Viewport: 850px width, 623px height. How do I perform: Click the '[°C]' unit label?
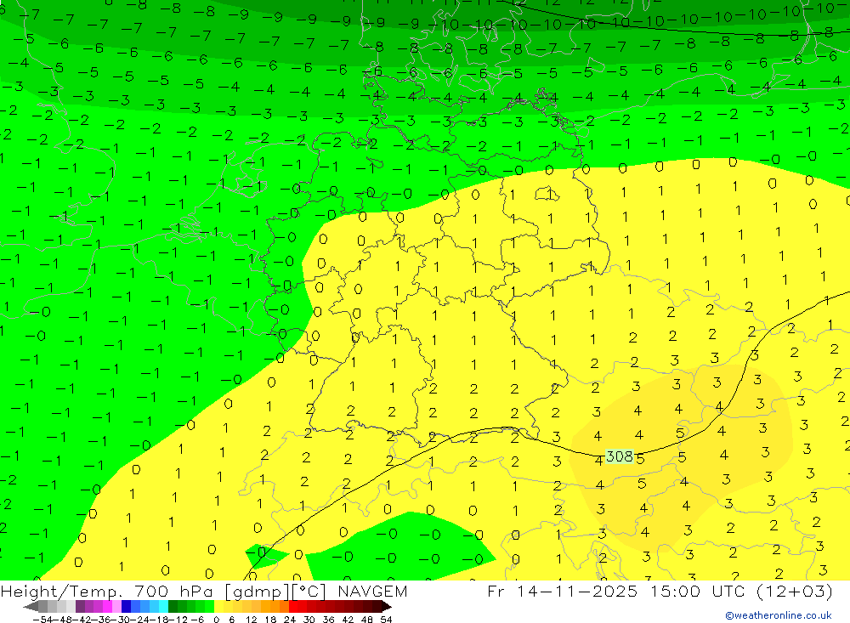pos(309,592)
